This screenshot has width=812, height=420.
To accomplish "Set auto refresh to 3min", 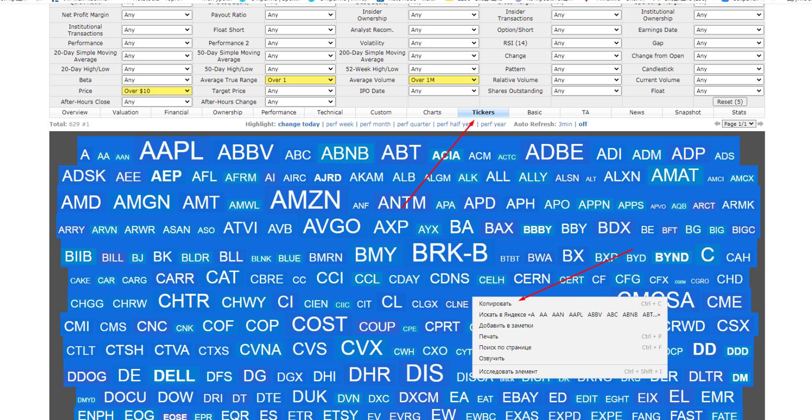I will click(565, 124).
